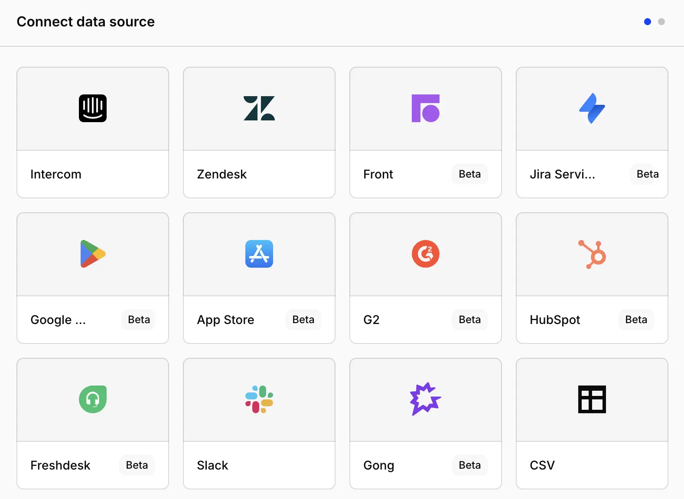This screenshot has width=684, height=499.
Task: Click the App Store blue icon
Action: point(259,254)
